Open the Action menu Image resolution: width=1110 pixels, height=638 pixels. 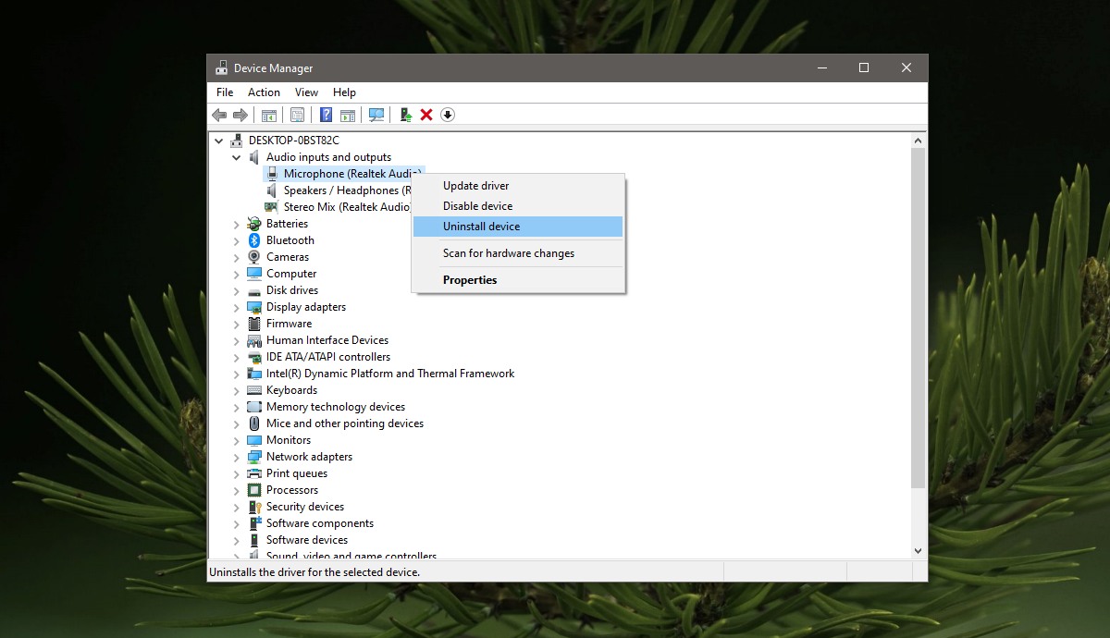(264, 92)
